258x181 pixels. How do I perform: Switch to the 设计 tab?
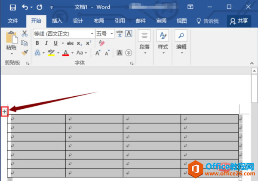click(x=78, y=21)
